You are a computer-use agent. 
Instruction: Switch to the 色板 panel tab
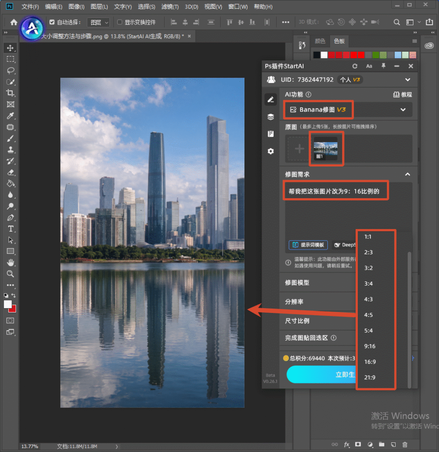tap(339, 41)
